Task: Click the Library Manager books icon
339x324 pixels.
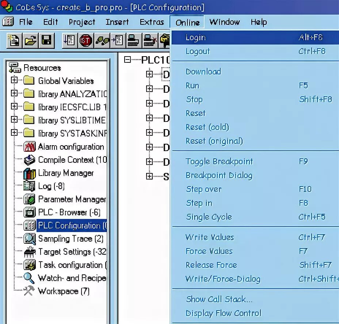Action: [x=29, y=173]
